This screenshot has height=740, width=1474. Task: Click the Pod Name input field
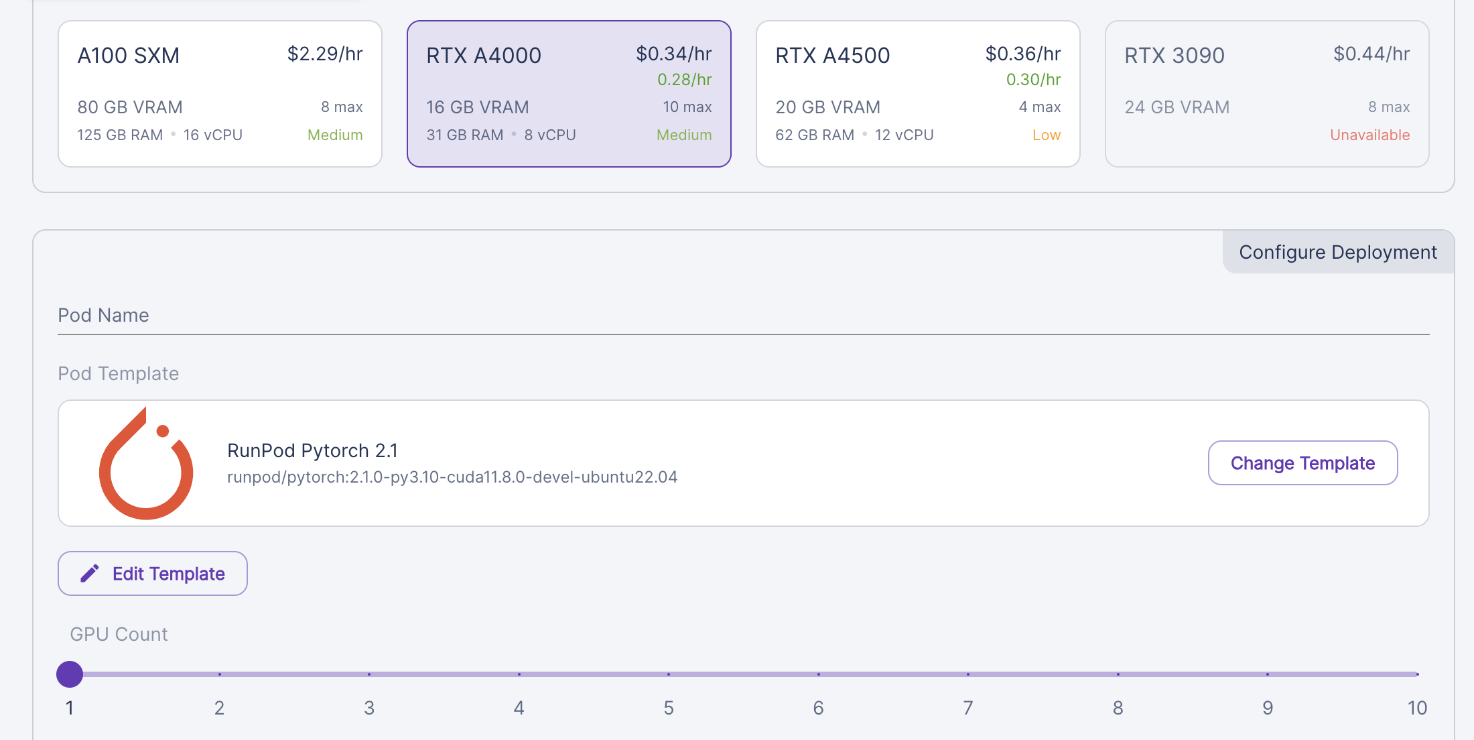coord(742,315)
